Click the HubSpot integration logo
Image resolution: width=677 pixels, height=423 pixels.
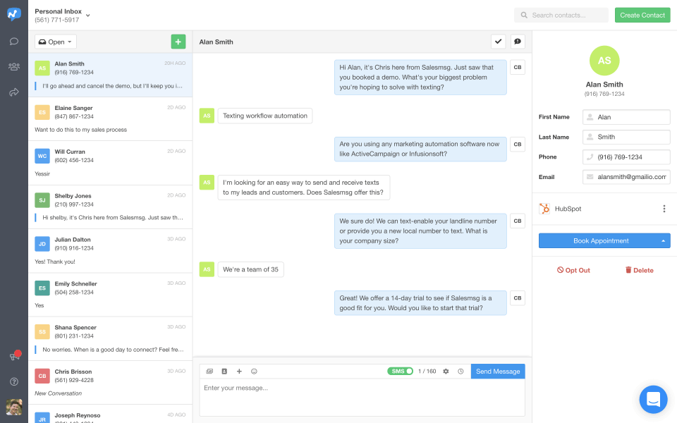[x=544, y=209]
